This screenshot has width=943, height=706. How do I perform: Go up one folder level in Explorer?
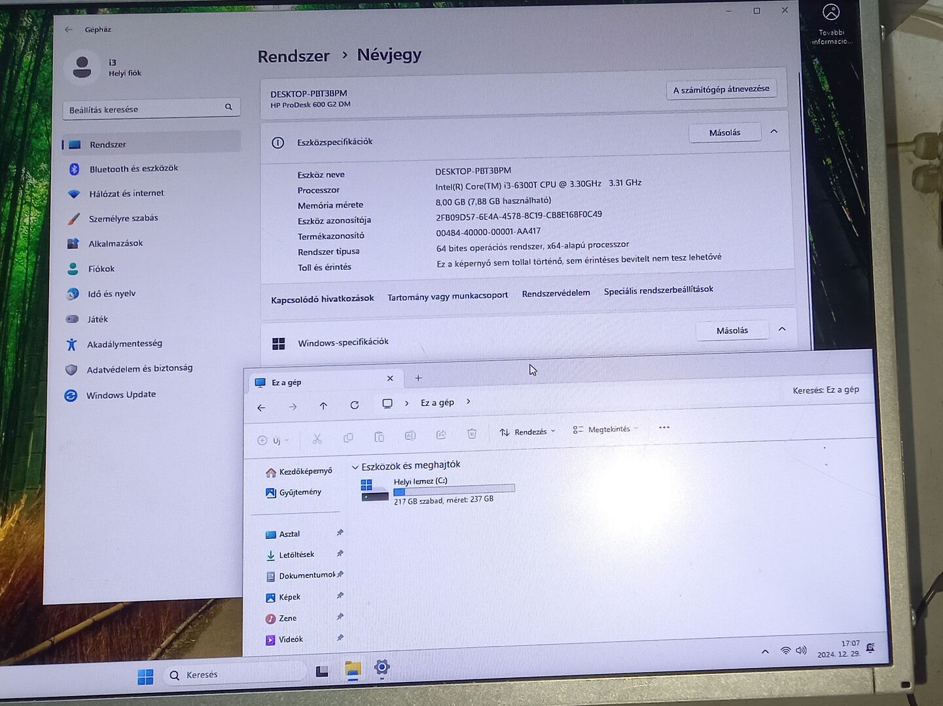pyautogui.click(x=323, y=406)
